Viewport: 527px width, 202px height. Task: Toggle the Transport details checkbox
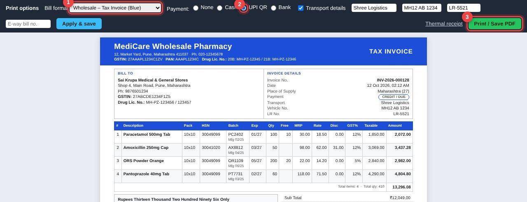point(301,8)
